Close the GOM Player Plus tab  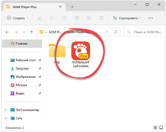click(60, 7)
